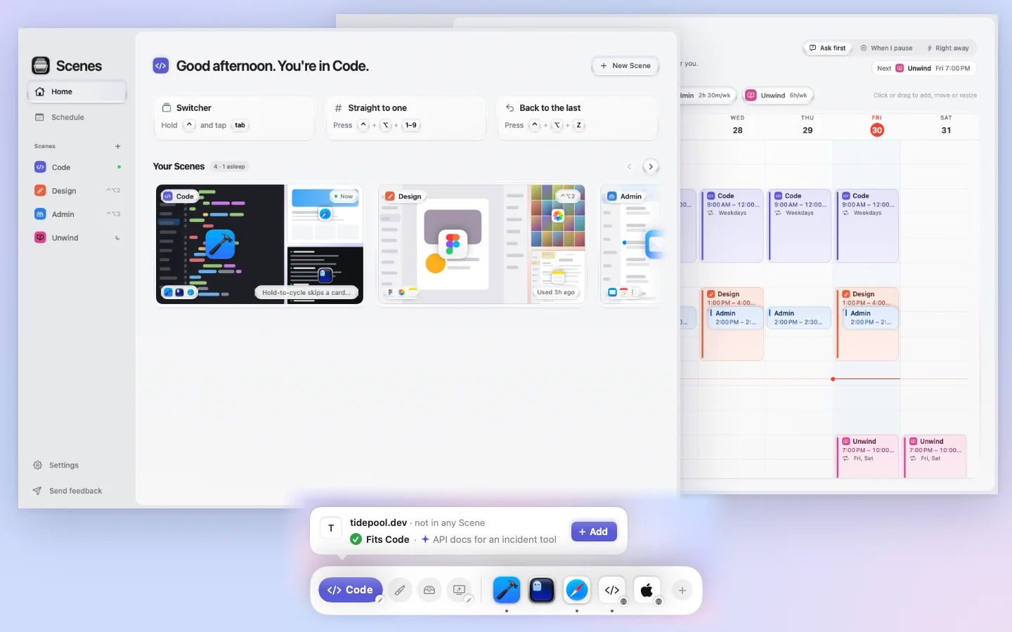Image resolution: width=1012 pixels, height=632 pixels.
Task: Open the Next Unwind Fri 7:00 PM pill
Action: (924, 68)
